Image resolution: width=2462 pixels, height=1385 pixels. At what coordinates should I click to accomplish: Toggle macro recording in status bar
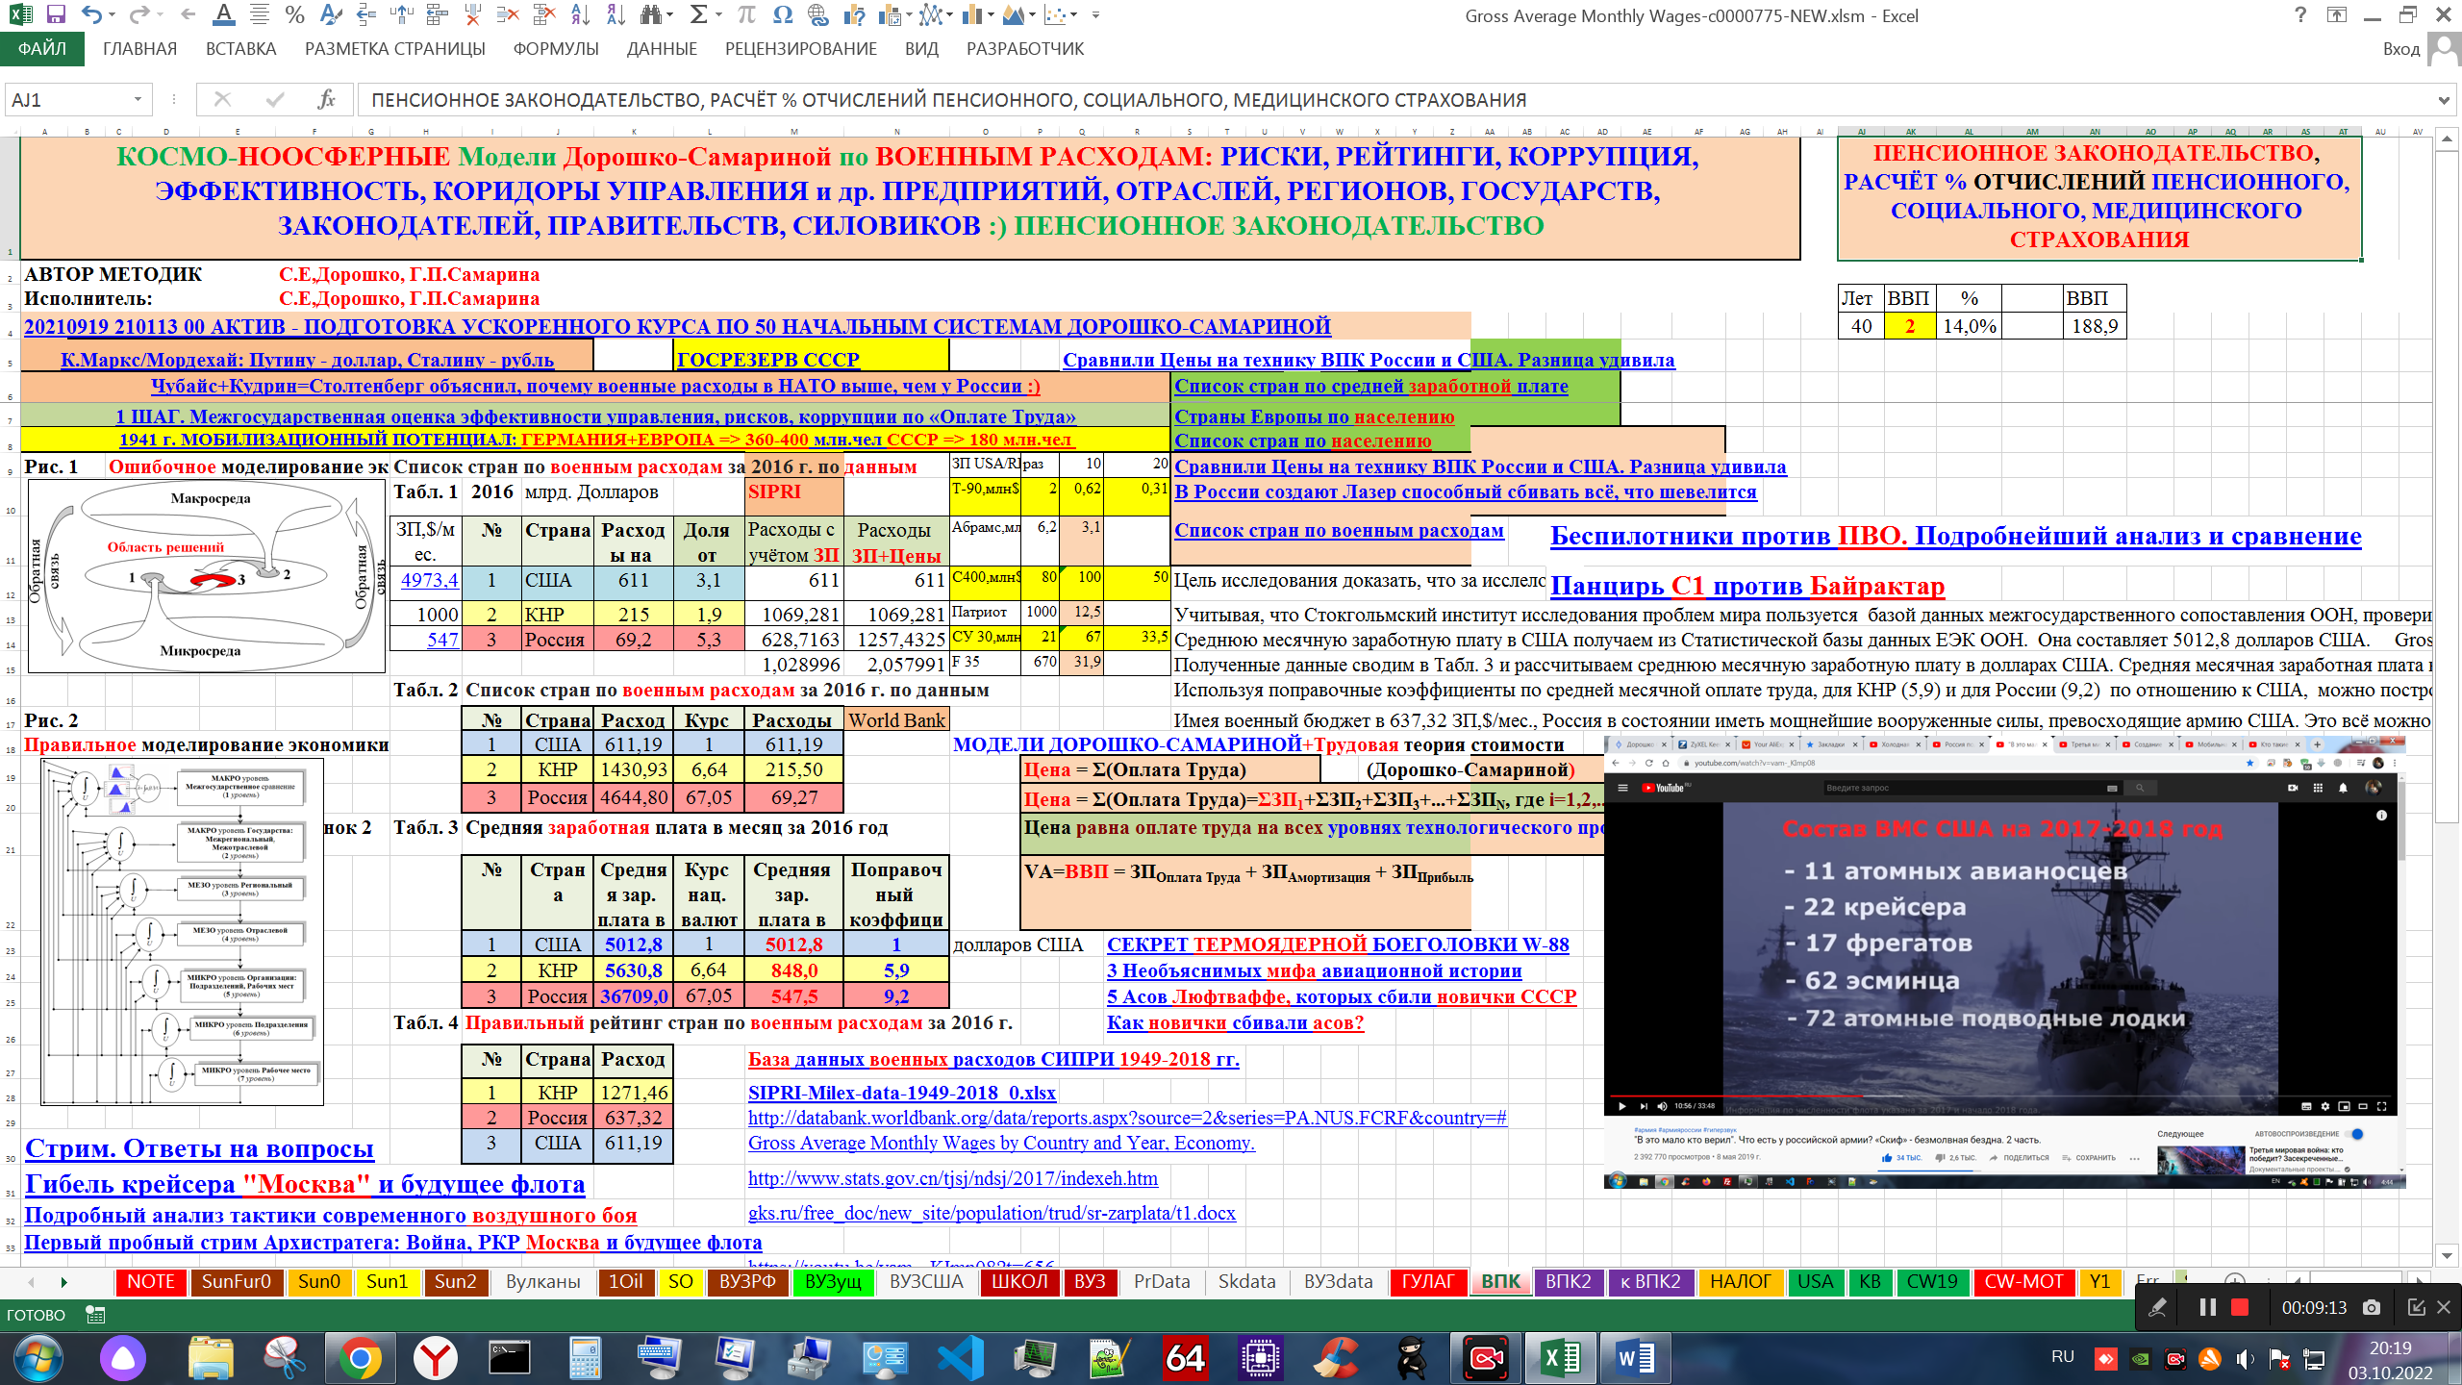click(95, 1315)
